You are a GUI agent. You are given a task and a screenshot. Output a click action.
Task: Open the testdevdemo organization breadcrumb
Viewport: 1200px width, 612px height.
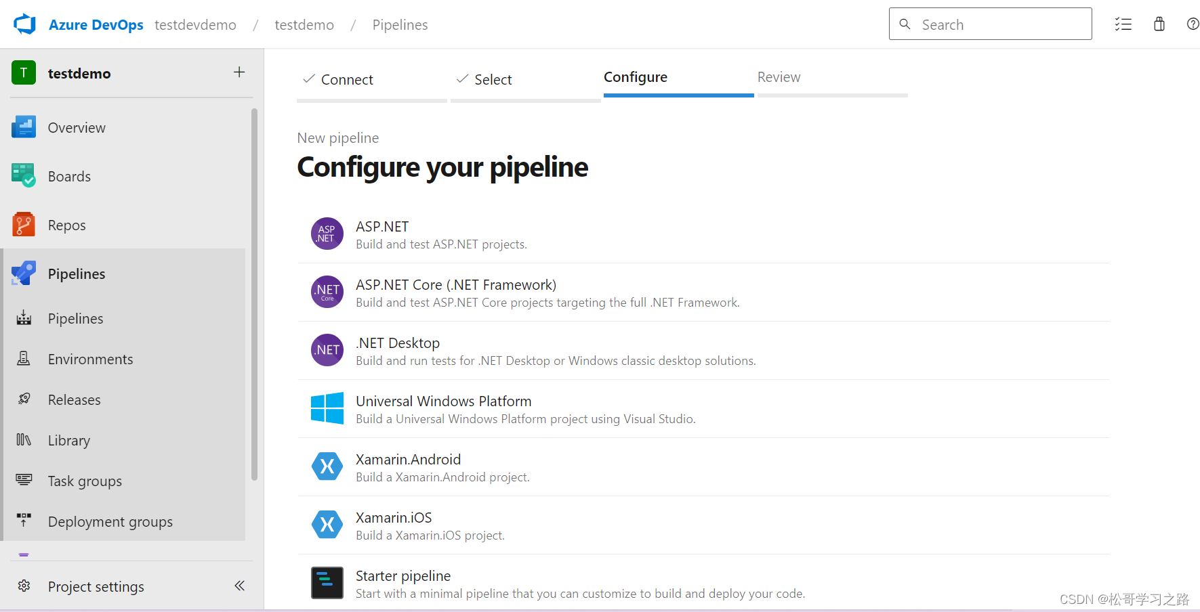195,25
